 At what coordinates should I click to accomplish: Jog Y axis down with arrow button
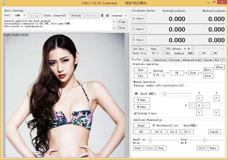(199, 112)
